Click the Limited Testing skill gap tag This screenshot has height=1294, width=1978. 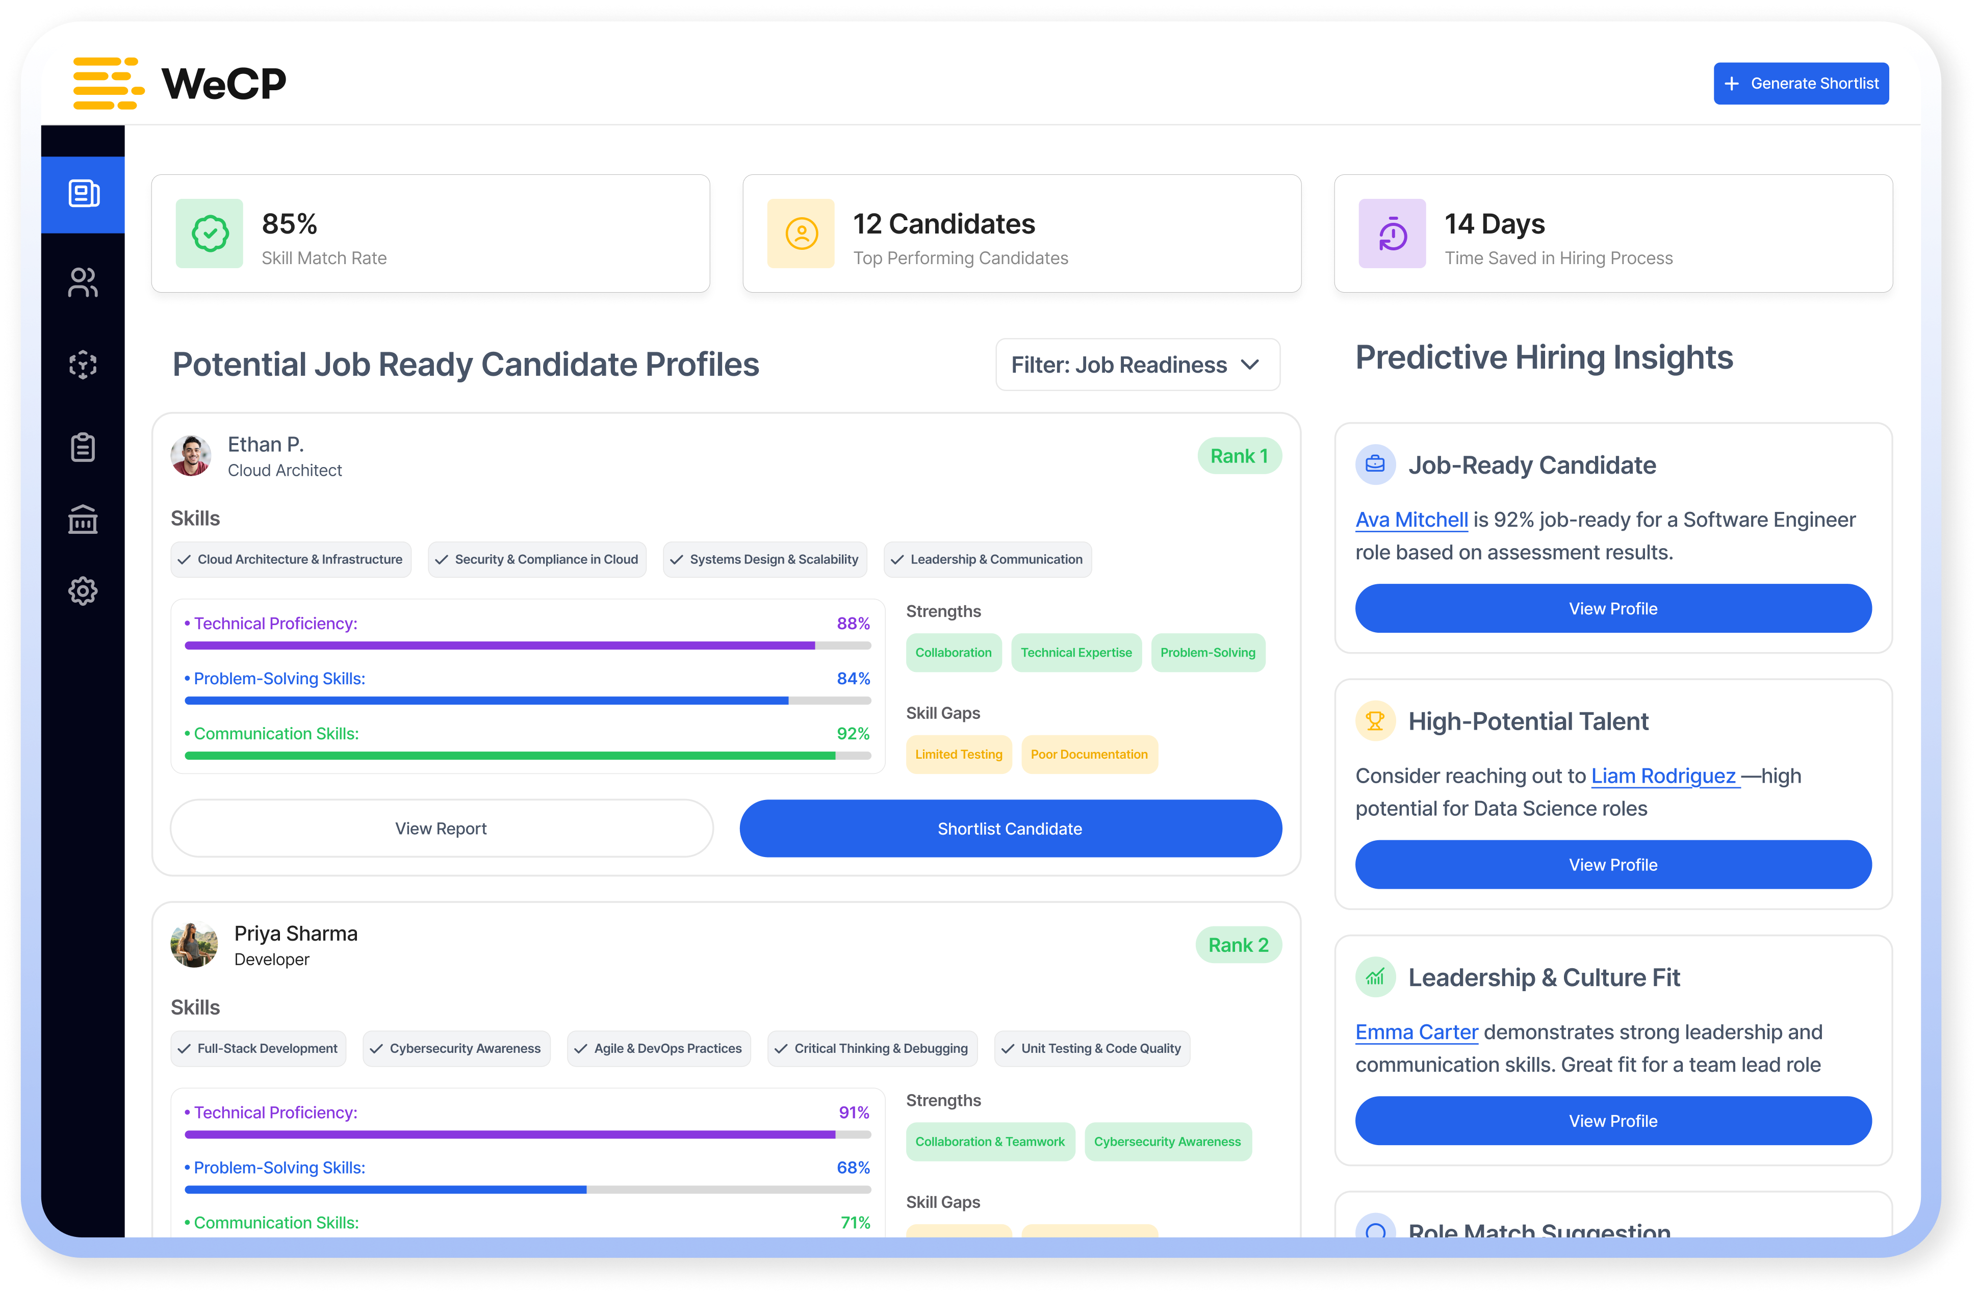tap(958, 755)
